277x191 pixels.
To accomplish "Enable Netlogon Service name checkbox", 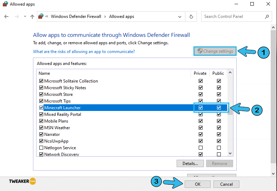I will (x=41, y=147).
